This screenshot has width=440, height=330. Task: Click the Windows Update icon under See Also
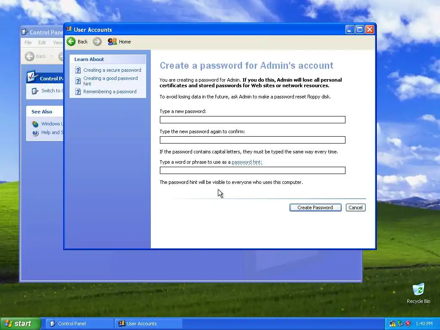click(35, 124)
